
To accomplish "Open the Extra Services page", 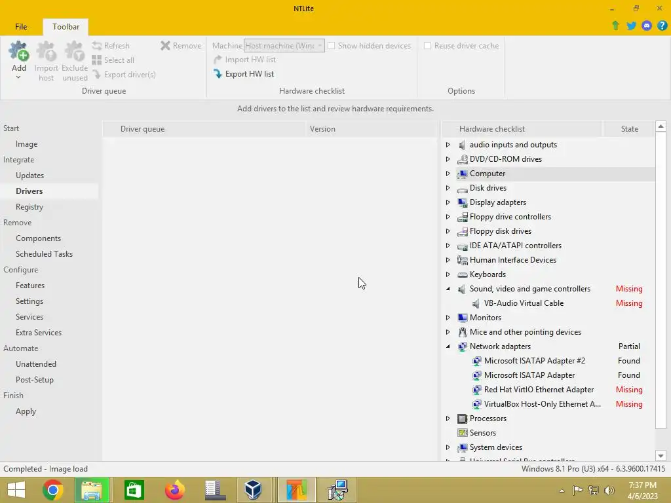I will click(39, 332).
